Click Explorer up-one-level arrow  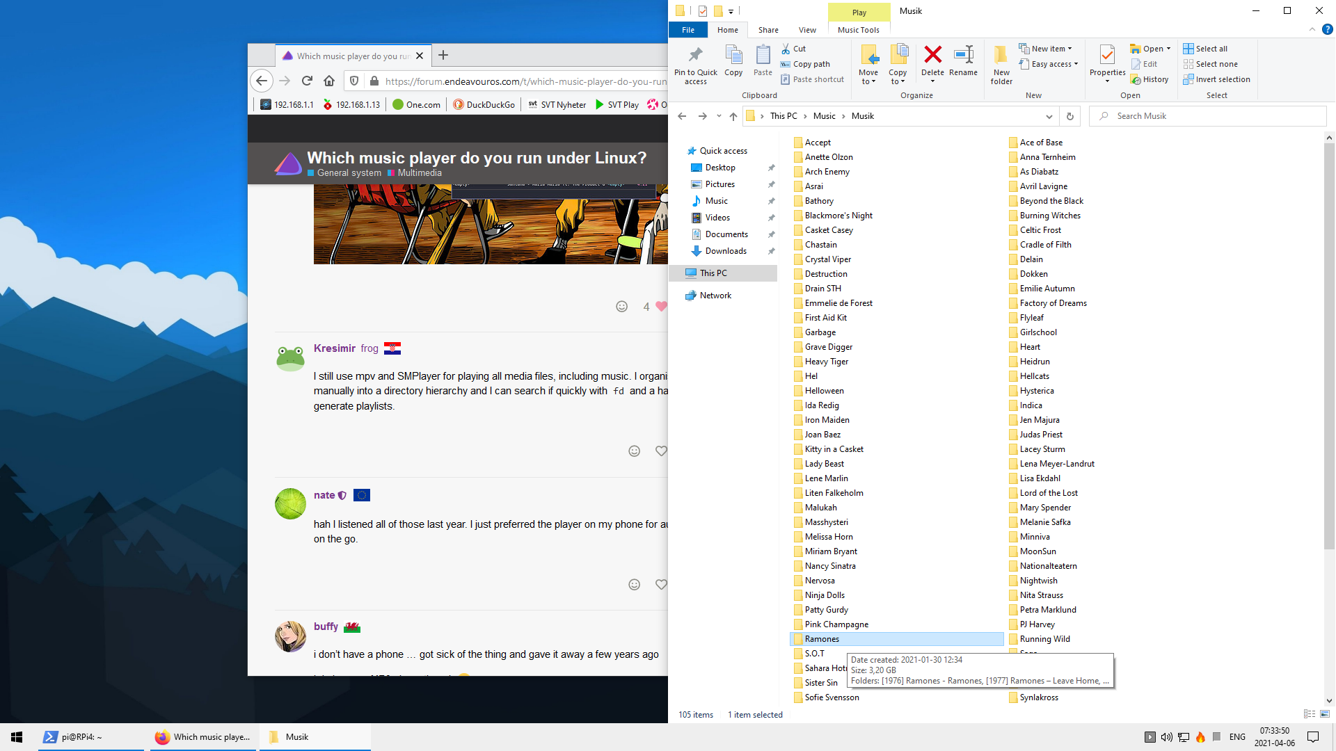[x=733, y=116]
